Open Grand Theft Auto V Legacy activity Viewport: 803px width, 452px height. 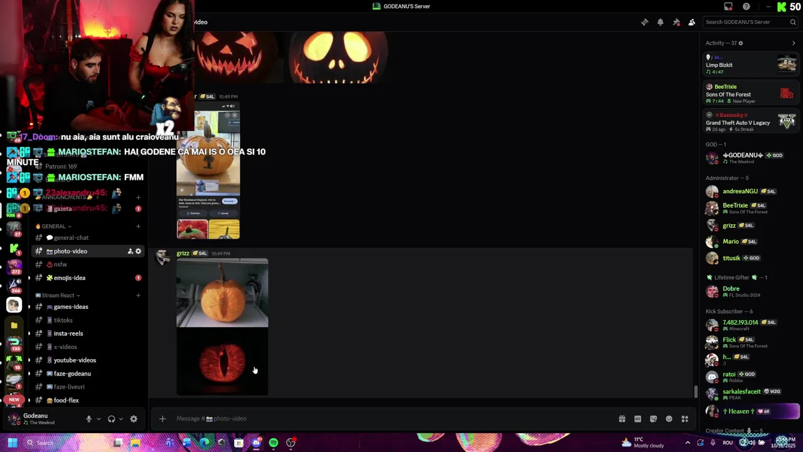click(751, 122)
